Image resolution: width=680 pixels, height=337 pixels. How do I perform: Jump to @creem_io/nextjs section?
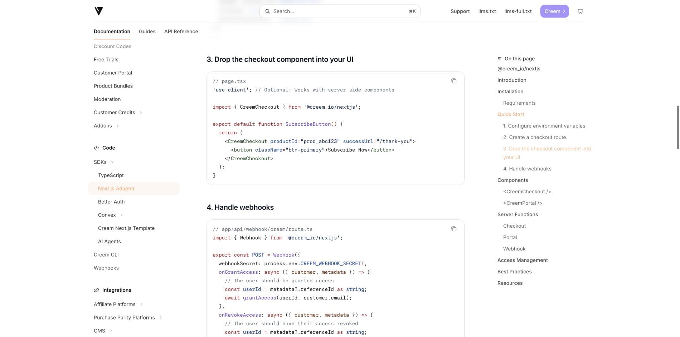(519, 69)
